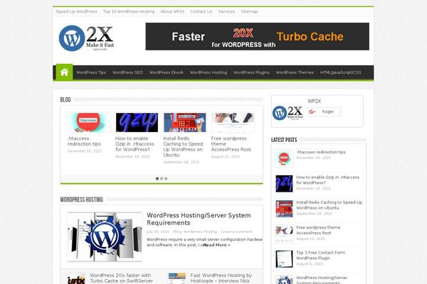The image size is (427, 284).
Task: Click Leave a comment on hosting post
Action: 236,231
